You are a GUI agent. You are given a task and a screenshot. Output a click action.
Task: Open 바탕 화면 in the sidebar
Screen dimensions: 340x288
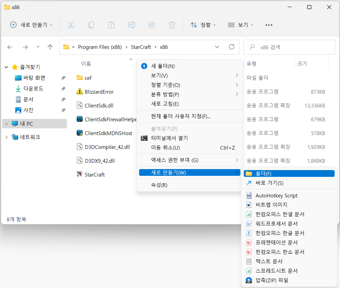click(x=35, y=78)
